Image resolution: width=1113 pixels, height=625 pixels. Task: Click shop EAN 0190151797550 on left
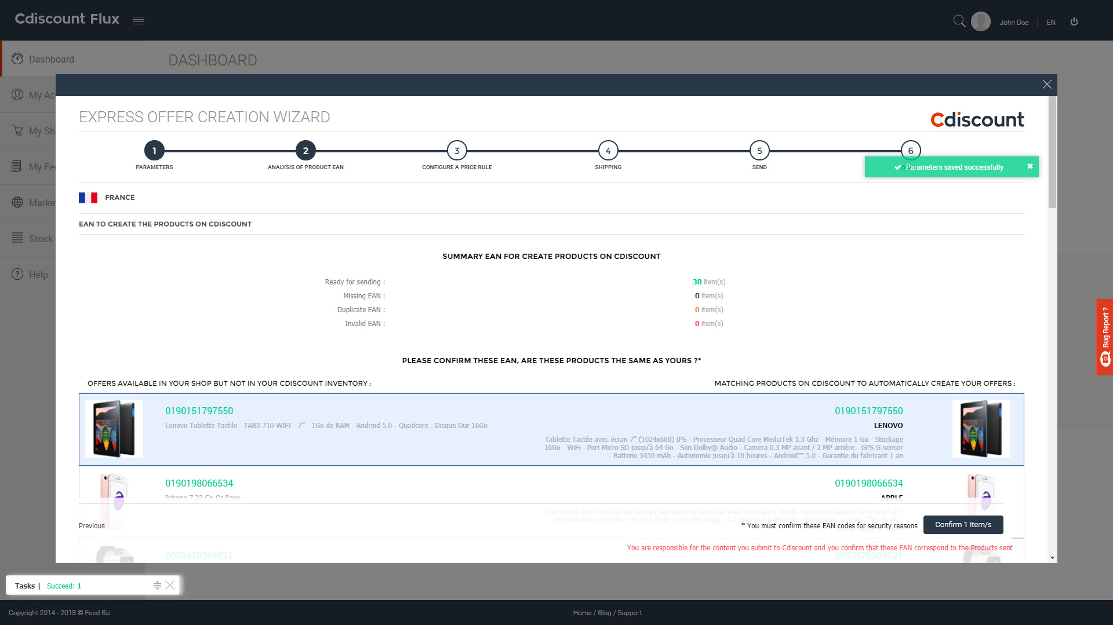click(199, 411)
